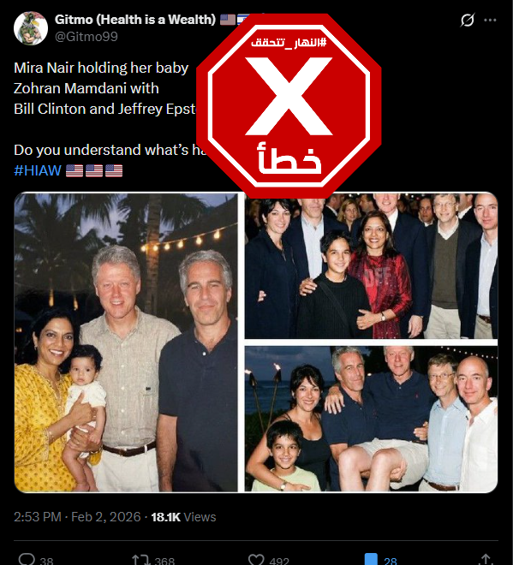
Task: Click the share upload arrow icon
Action: pyautogui.click(x=486, y=559)
